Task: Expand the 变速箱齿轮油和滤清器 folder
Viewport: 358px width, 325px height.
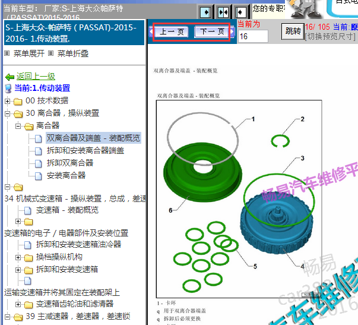Action: 18,304
